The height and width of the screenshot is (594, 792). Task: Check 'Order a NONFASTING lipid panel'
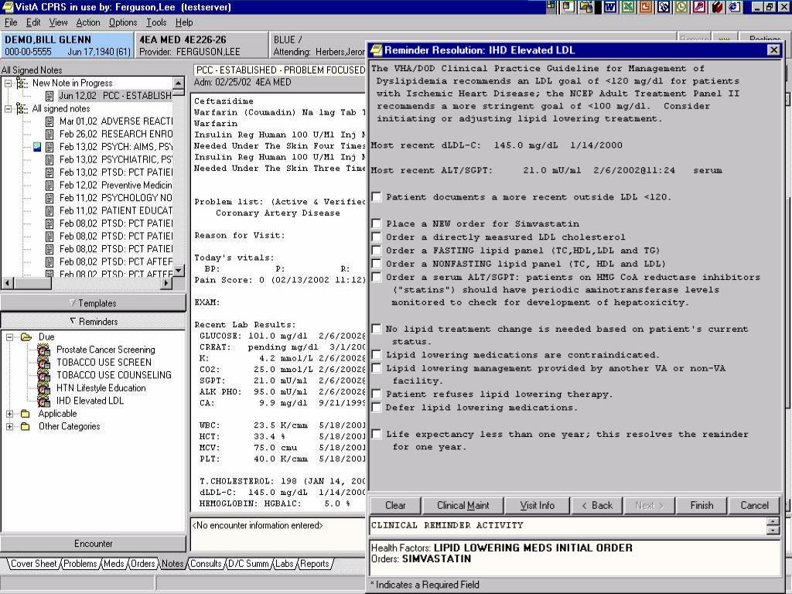pos(377,264)
